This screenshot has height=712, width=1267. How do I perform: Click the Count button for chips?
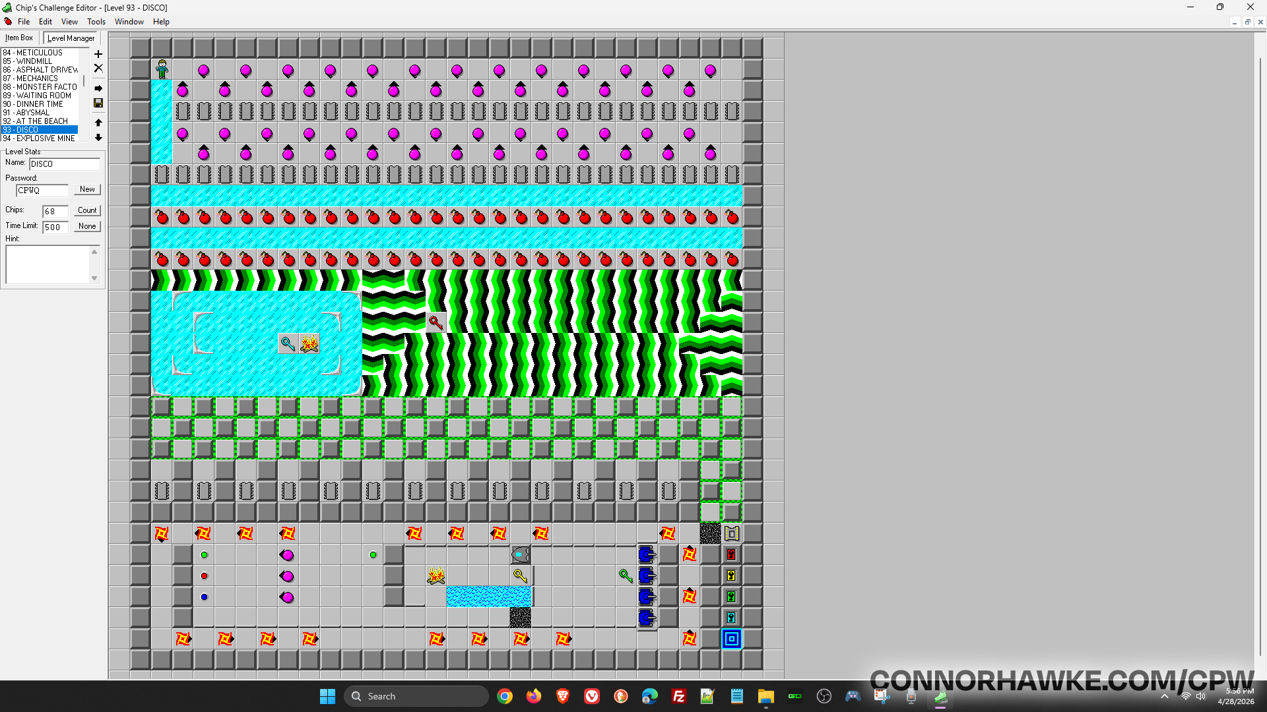pyautogui.click(x=87, y=210)
